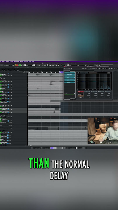Toggle the blue monitor button on Sunplant Stab track

8,84
